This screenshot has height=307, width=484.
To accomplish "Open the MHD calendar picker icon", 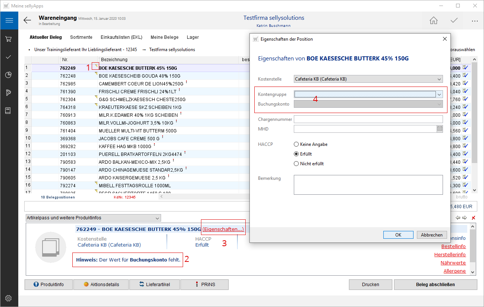I will point(440,129).
